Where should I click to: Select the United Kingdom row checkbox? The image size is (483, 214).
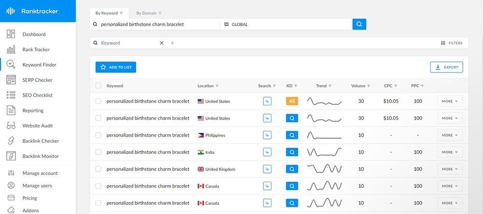point(98,169)
